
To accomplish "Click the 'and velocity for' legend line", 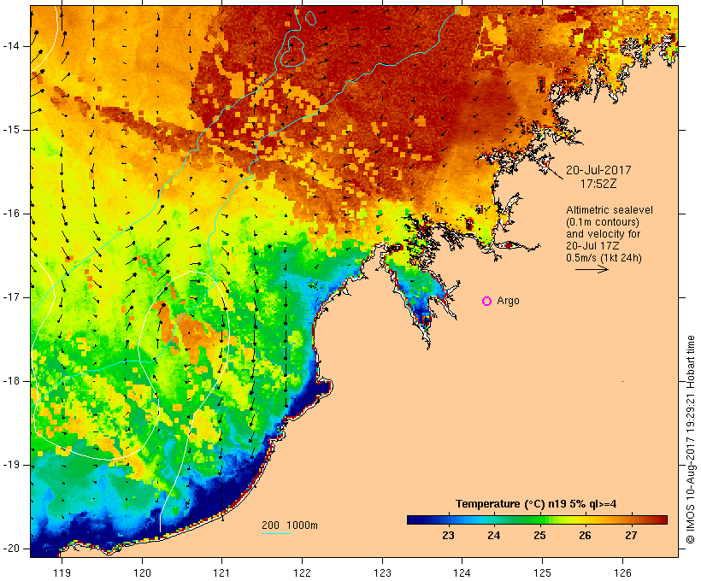I will click(x=603, y=234).
